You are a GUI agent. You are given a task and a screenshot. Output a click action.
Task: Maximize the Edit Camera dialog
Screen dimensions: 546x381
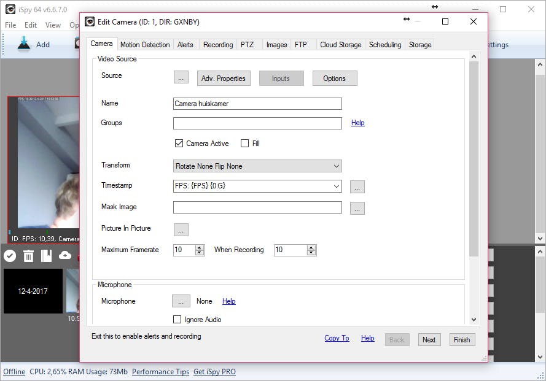coord(445,21)
